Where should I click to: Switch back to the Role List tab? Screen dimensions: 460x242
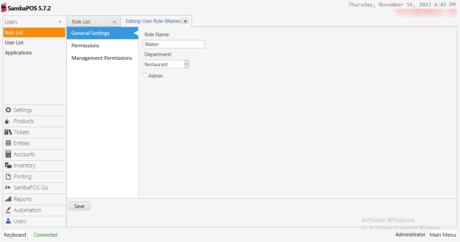[81, 21]
